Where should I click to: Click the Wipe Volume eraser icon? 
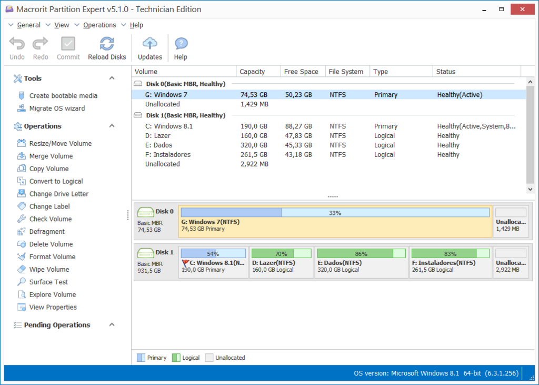22,269
